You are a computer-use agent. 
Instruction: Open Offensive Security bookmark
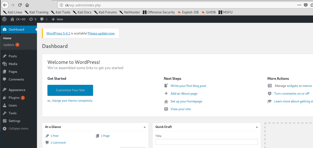[159, 12]
